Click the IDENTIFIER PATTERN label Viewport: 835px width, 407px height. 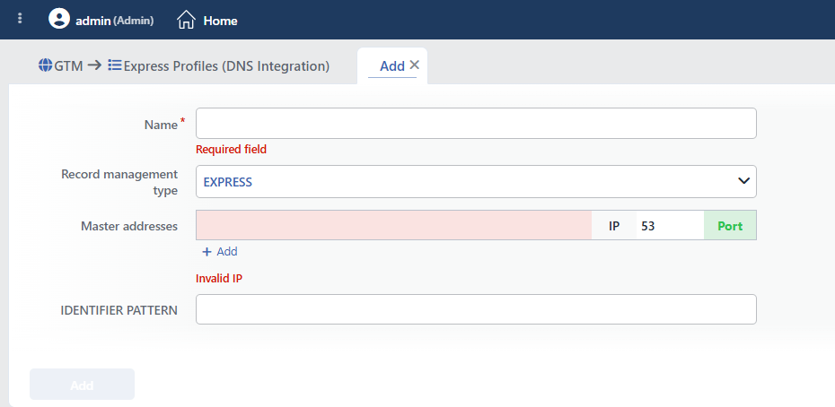[119, 310]
